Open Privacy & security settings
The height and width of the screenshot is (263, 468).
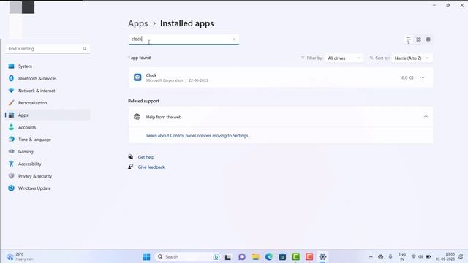pos(48,176)
